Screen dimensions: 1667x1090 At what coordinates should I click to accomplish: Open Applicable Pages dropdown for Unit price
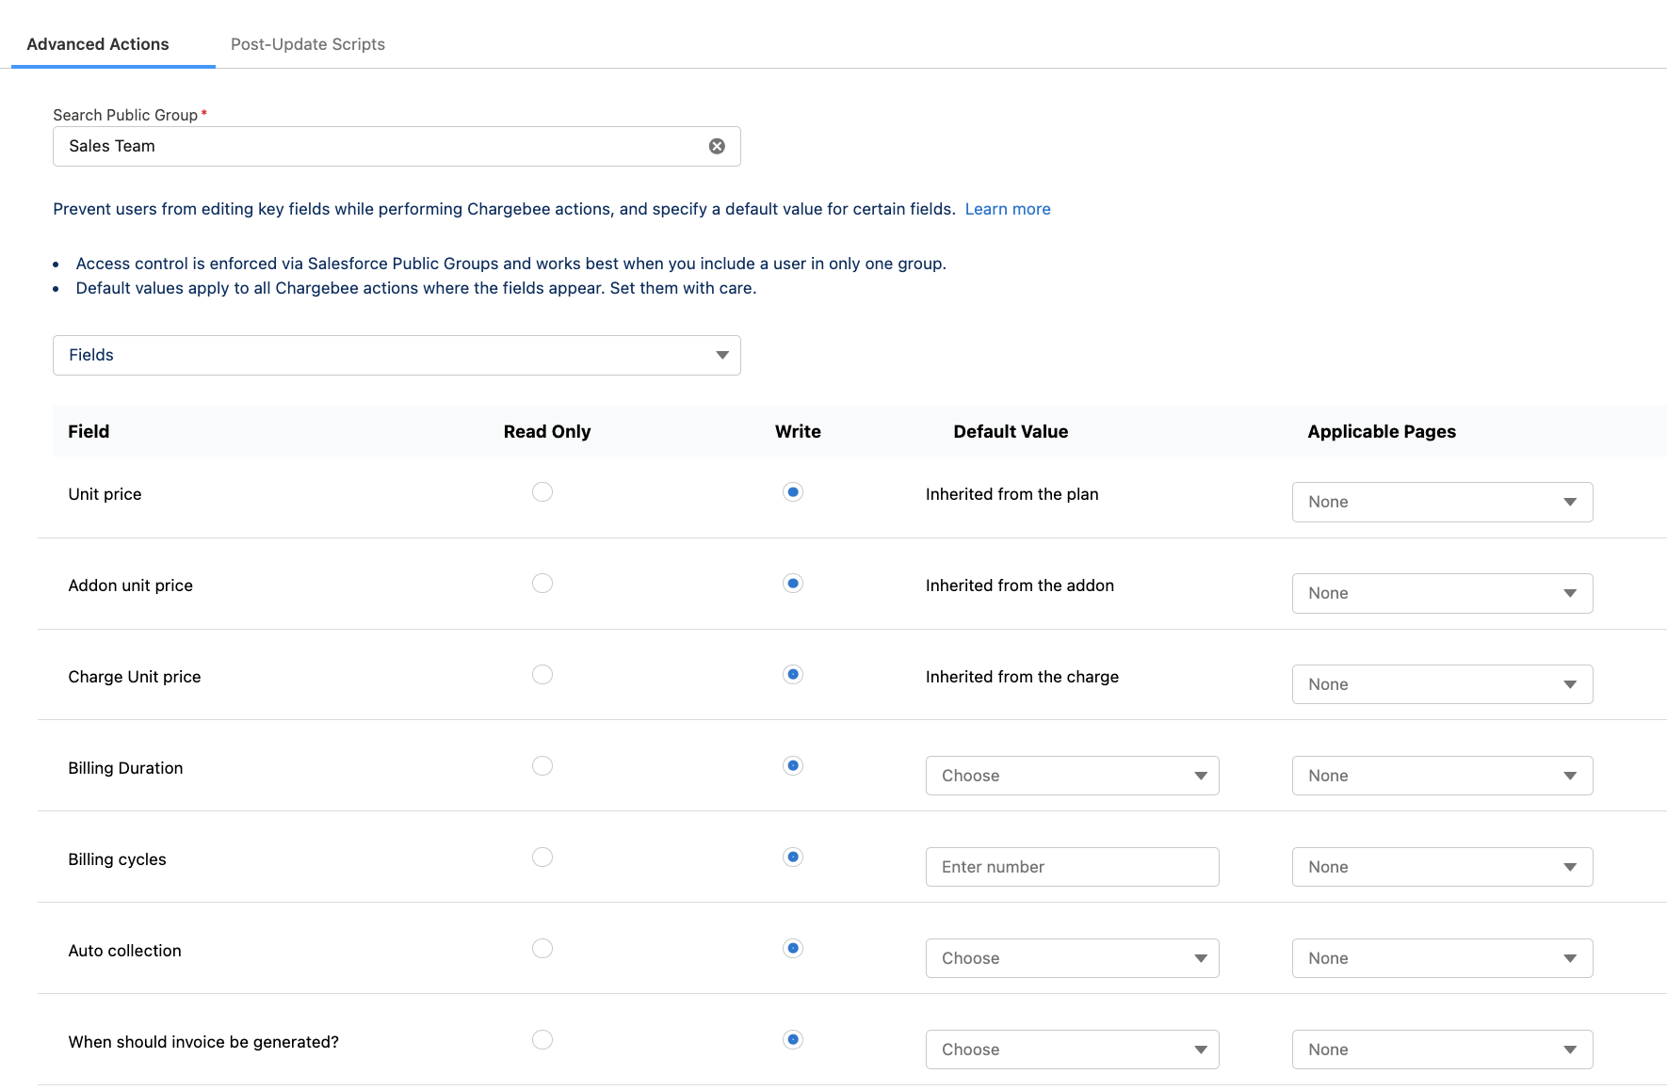1441,502
